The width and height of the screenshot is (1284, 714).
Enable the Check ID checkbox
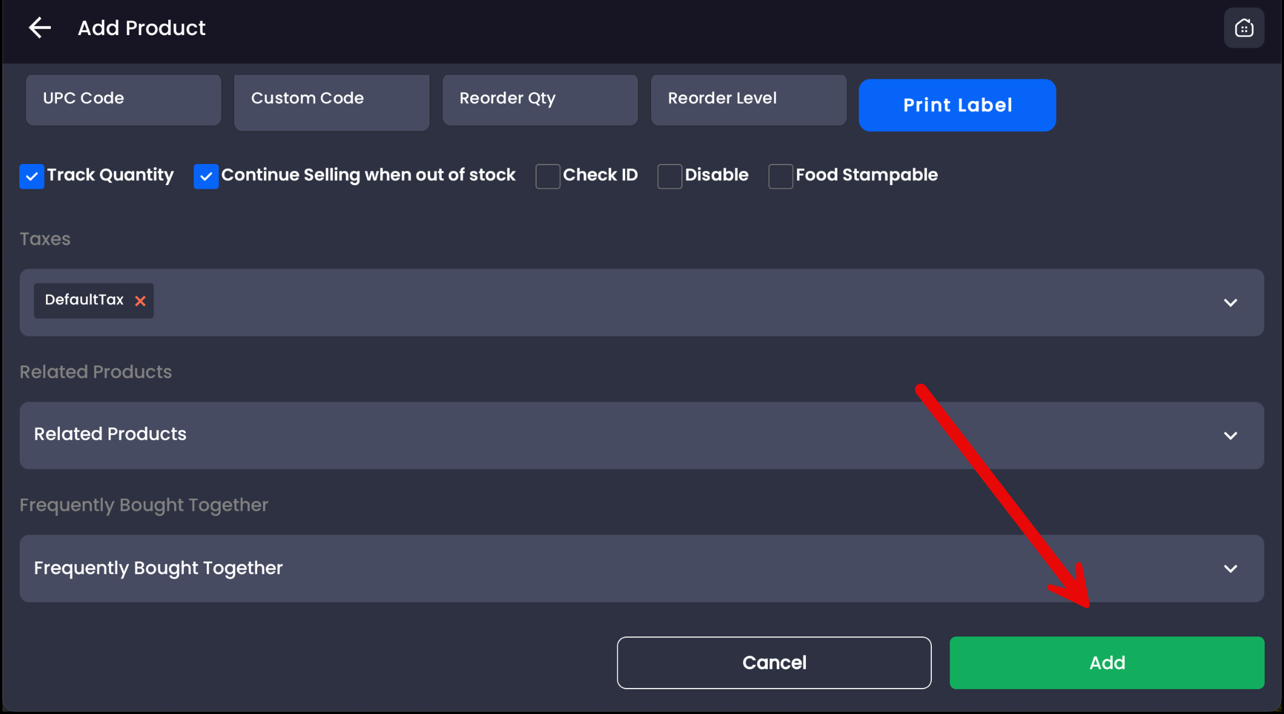(x=547, y=176)
